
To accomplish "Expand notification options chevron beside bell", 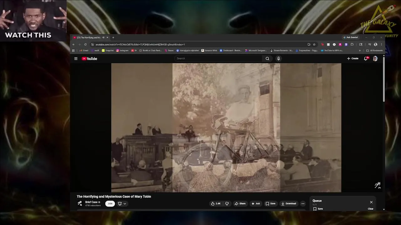I will tap(125, 204).
